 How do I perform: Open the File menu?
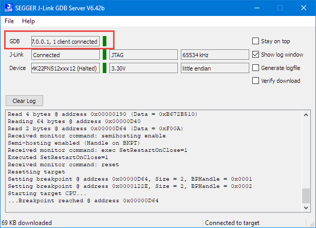pyautogui.click(x=9, y=21)
